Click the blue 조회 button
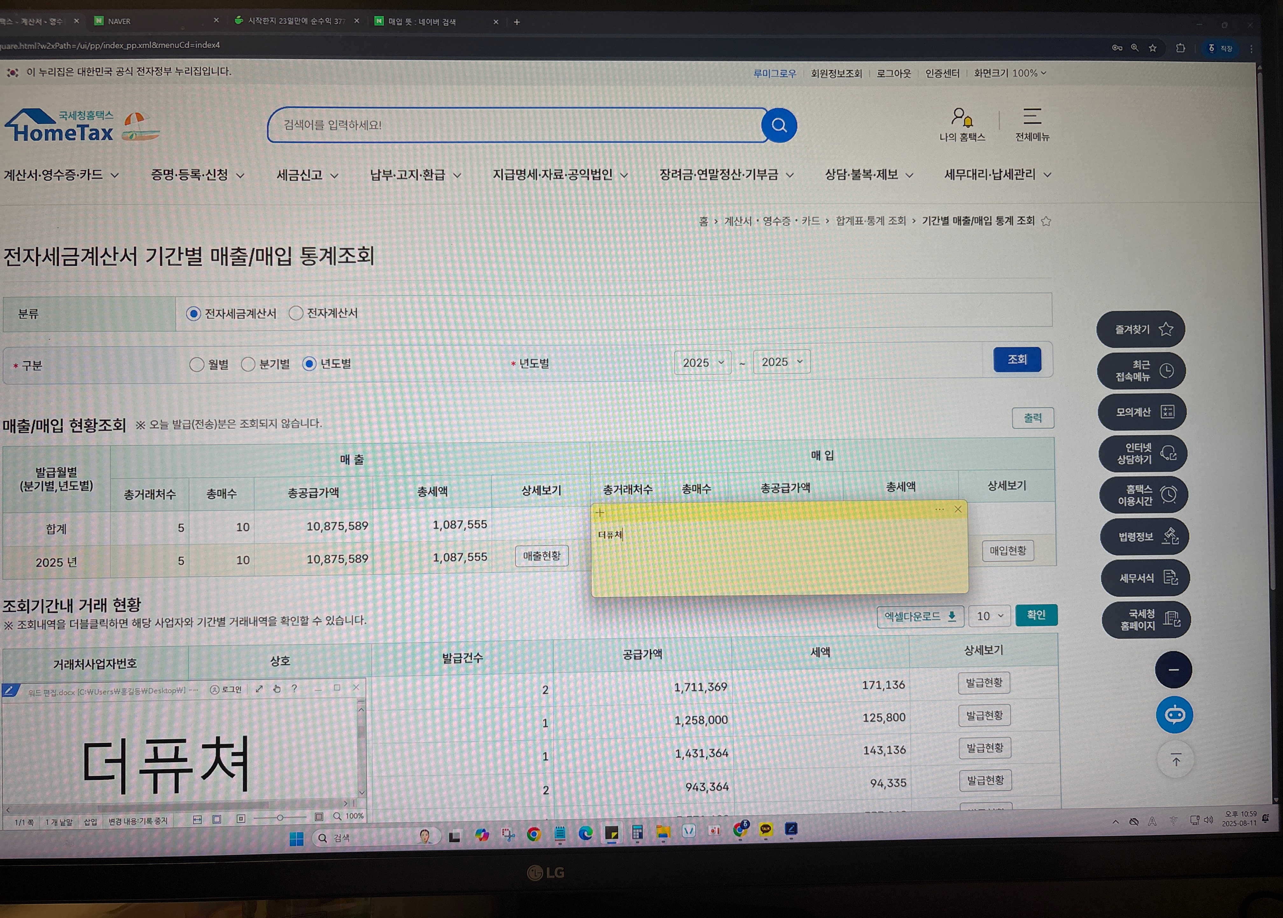 (1017, 359)
